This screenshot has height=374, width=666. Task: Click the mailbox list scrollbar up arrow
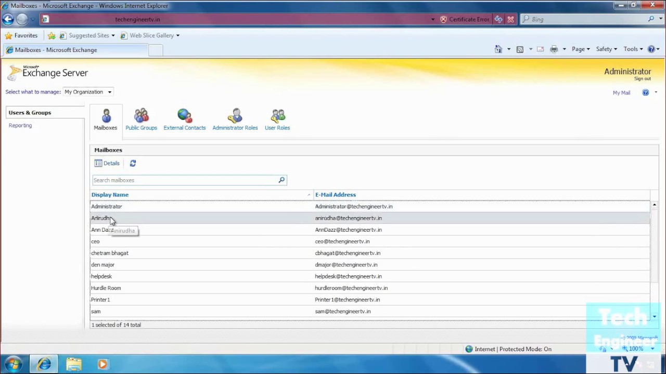coord(655,205)
